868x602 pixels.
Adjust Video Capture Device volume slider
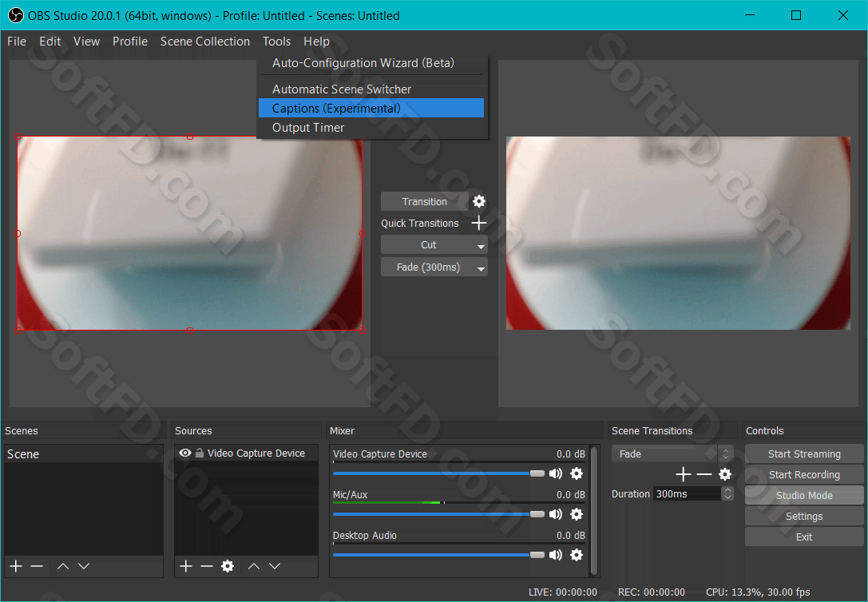pyautogui.click(x=438, y=473)
